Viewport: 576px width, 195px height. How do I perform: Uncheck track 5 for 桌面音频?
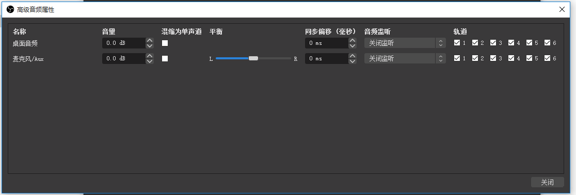[x=529, y=43]
